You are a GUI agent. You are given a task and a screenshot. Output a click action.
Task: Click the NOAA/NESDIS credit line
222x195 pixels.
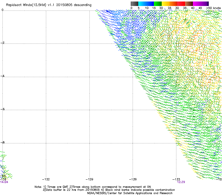tap(130, 193)
